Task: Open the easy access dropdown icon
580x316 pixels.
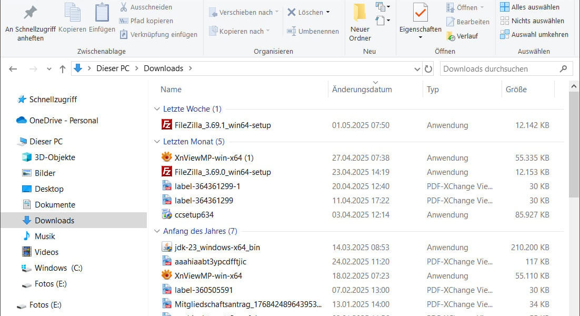Action: click(x=383, y=20)
